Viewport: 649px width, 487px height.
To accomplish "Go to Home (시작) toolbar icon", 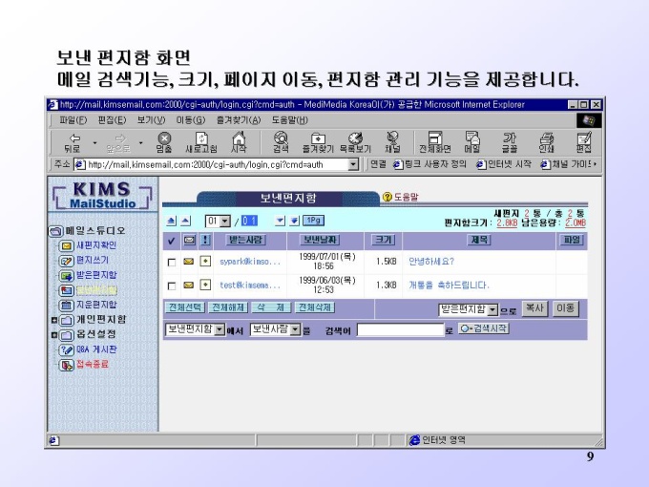I will click(239, 142).
